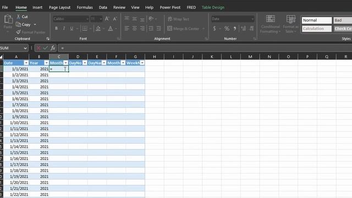Toggle Bold formatting
Screen dimensions: 352x198
[x=56, y=29]
